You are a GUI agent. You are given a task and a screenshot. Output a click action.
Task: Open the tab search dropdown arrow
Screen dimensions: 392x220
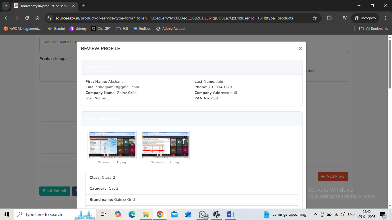[x=5, y=6]
